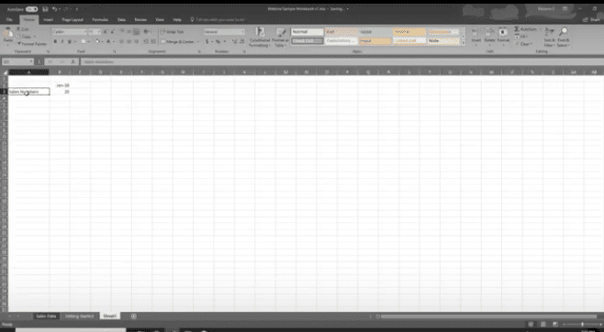Toggle Bold formatting
This screenshot has height=332, width=604.
[55, 41]
